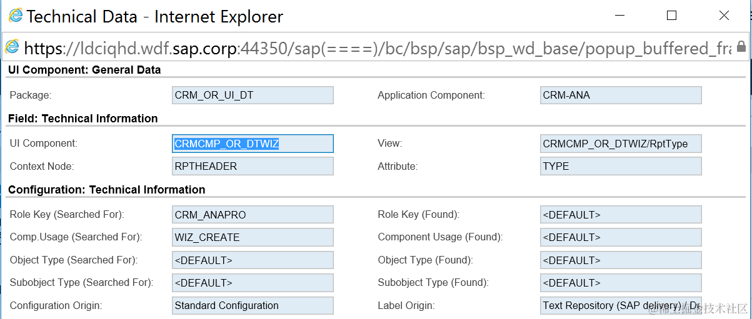
Task: Click the 'Field: Technical Information' heading
Action: click(83, 119)
